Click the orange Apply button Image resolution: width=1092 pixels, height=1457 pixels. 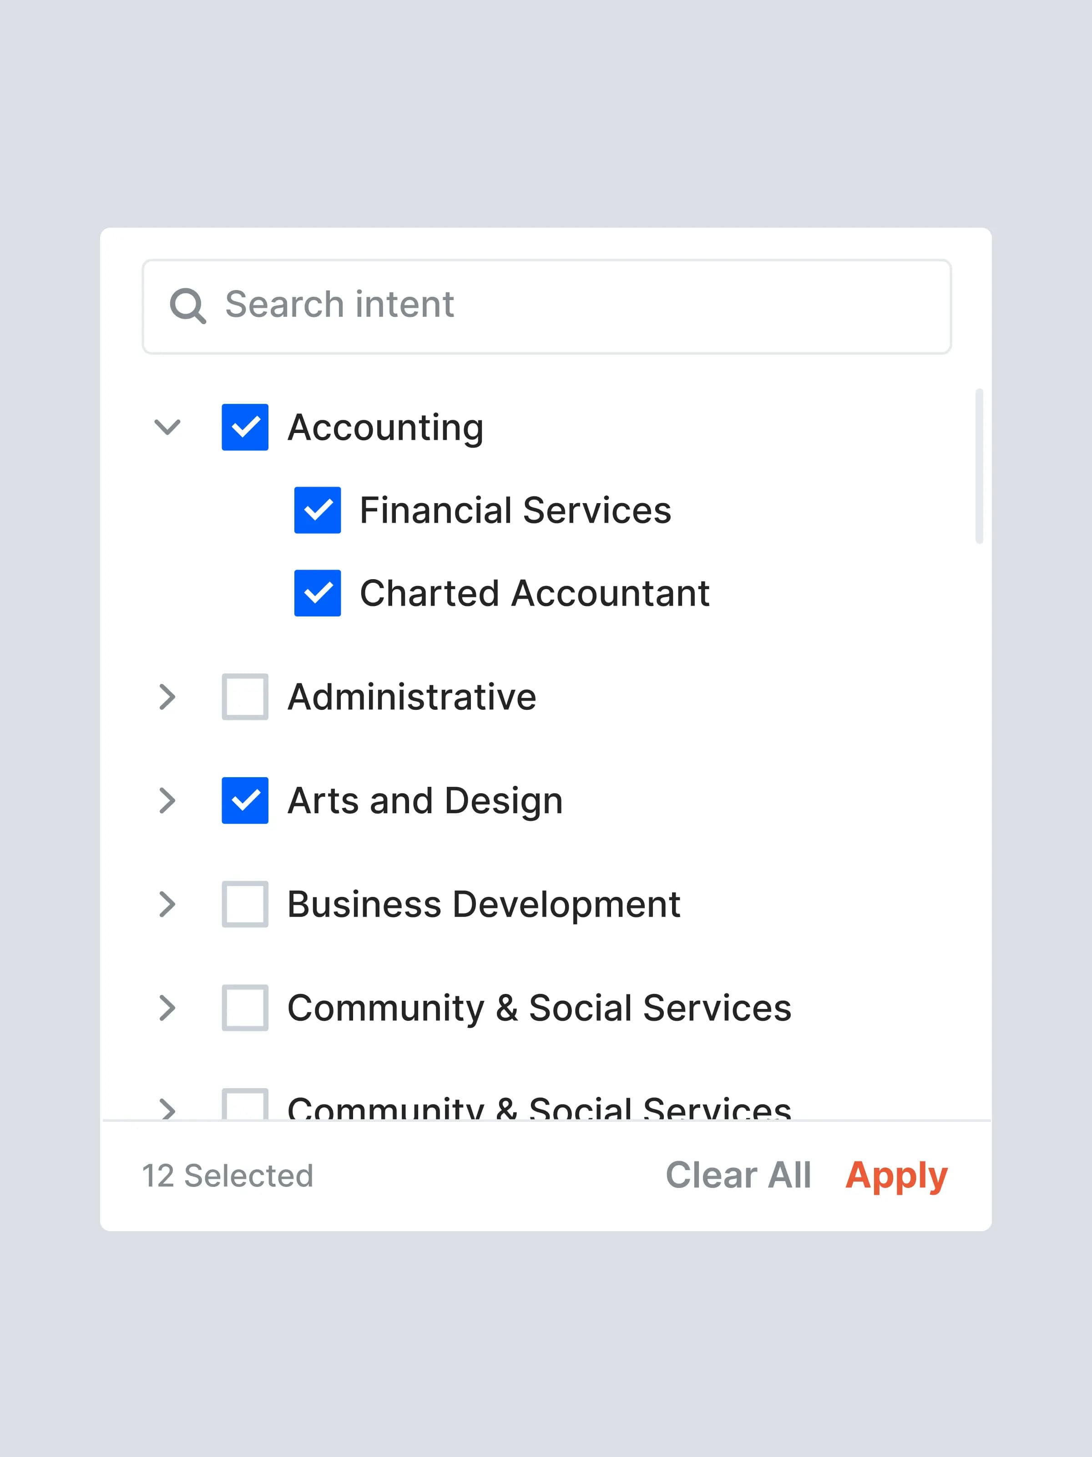(x=896, y=1176)
